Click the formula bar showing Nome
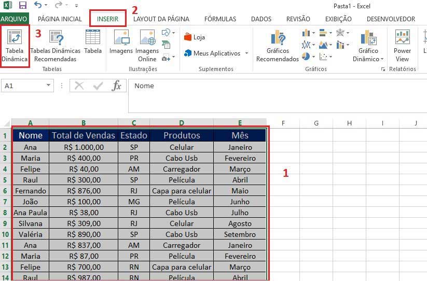 [x=275, y=86]
